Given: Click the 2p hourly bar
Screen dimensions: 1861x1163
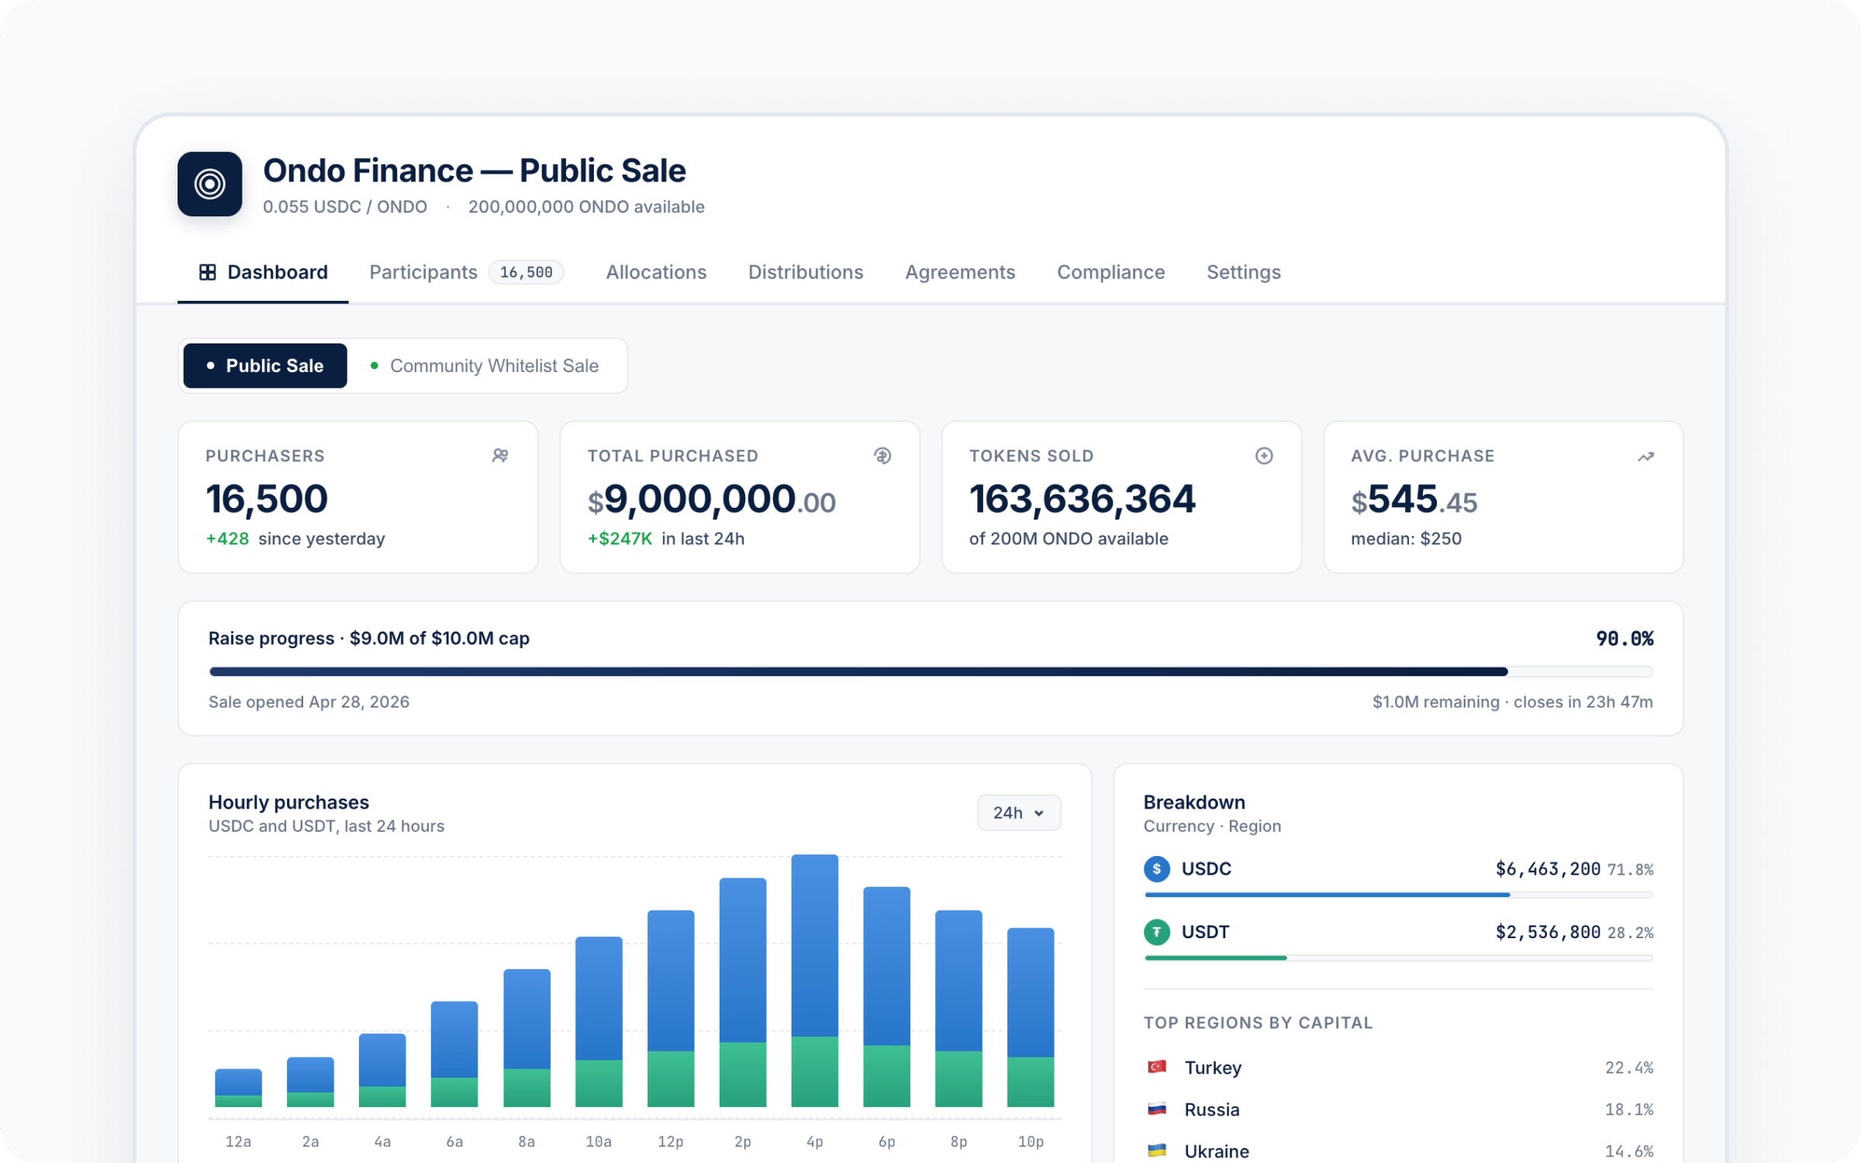Looking at the screenshot, I should (743, 992).
